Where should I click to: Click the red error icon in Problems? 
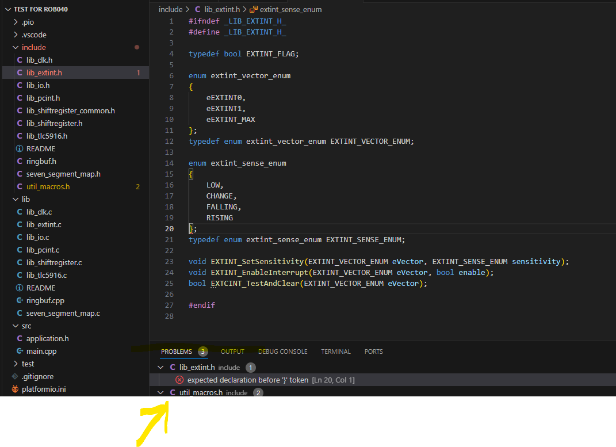click(x=179, y=380)
